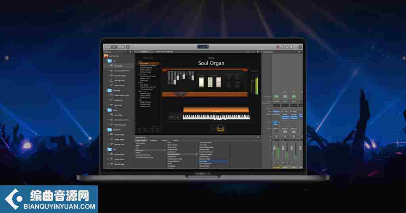Toggle the middle cream rocker switch
This screenshot has height=213, width=406.
[x=210, y=82]
